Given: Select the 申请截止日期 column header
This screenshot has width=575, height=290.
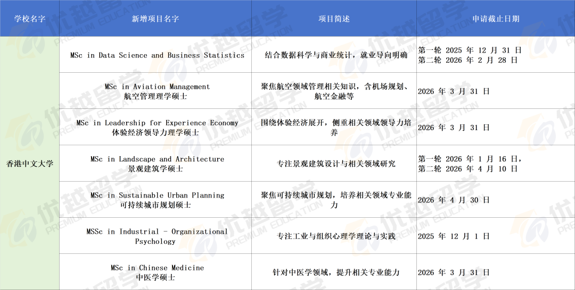Looking at the screenshot, I should pyautogui.click(x=495, y=19).
